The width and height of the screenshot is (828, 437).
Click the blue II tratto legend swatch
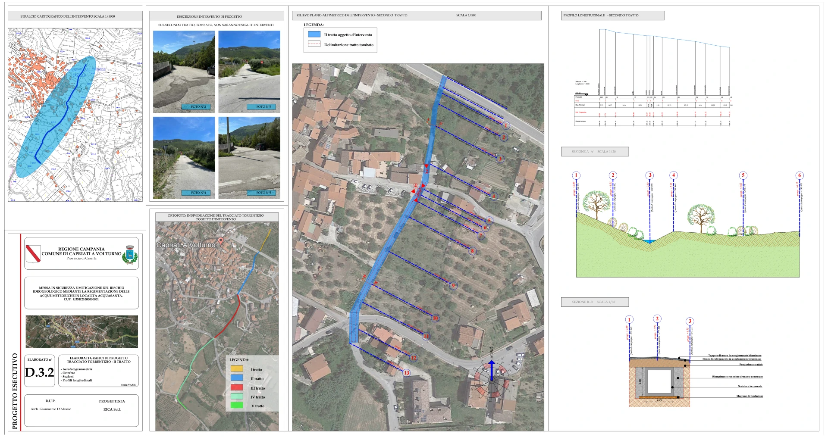pos(237,378)
